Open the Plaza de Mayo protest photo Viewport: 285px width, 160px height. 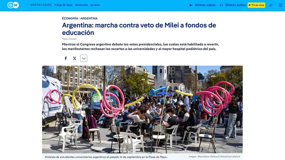click(x=142, y=110)
